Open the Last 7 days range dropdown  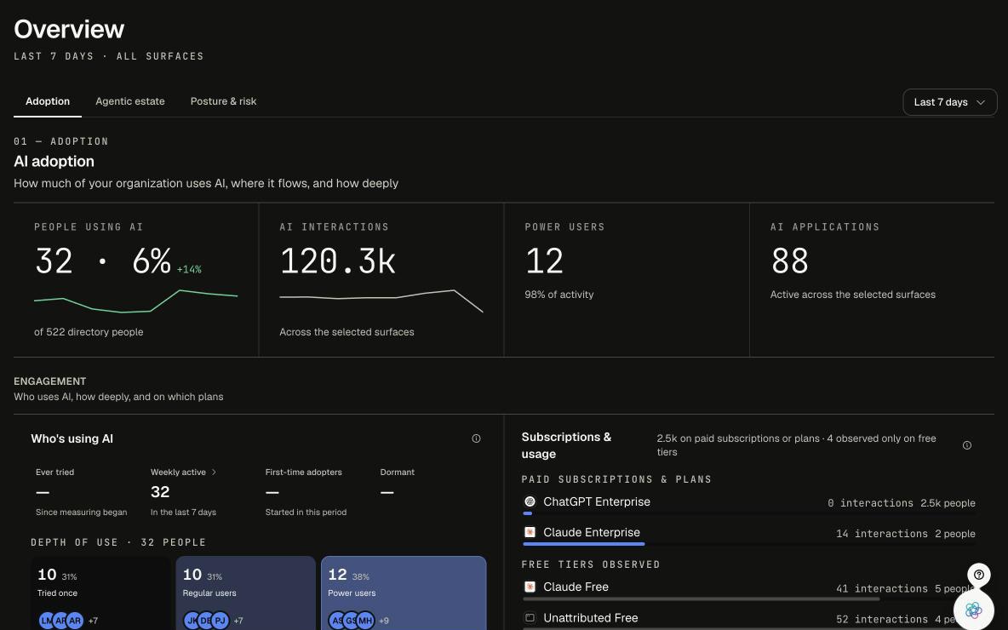[949, 102]
